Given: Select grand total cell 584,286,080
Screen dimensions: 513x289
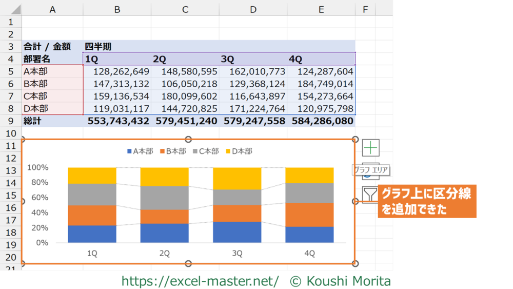Looking at the screenshot, I should 322,121.
